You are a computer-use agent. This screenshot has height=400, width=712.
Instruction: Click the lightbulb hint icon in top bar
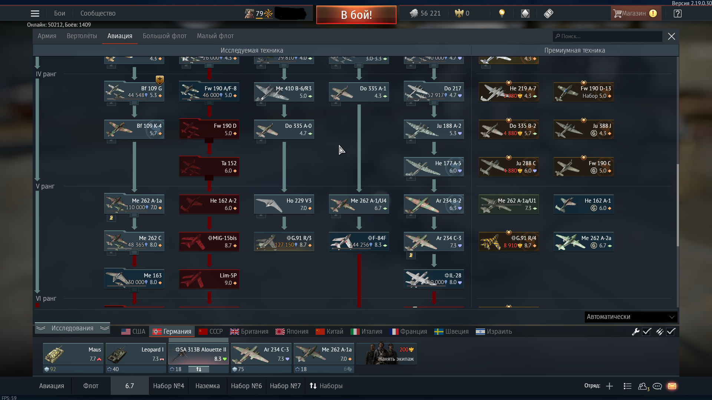(x=502, y=13)
